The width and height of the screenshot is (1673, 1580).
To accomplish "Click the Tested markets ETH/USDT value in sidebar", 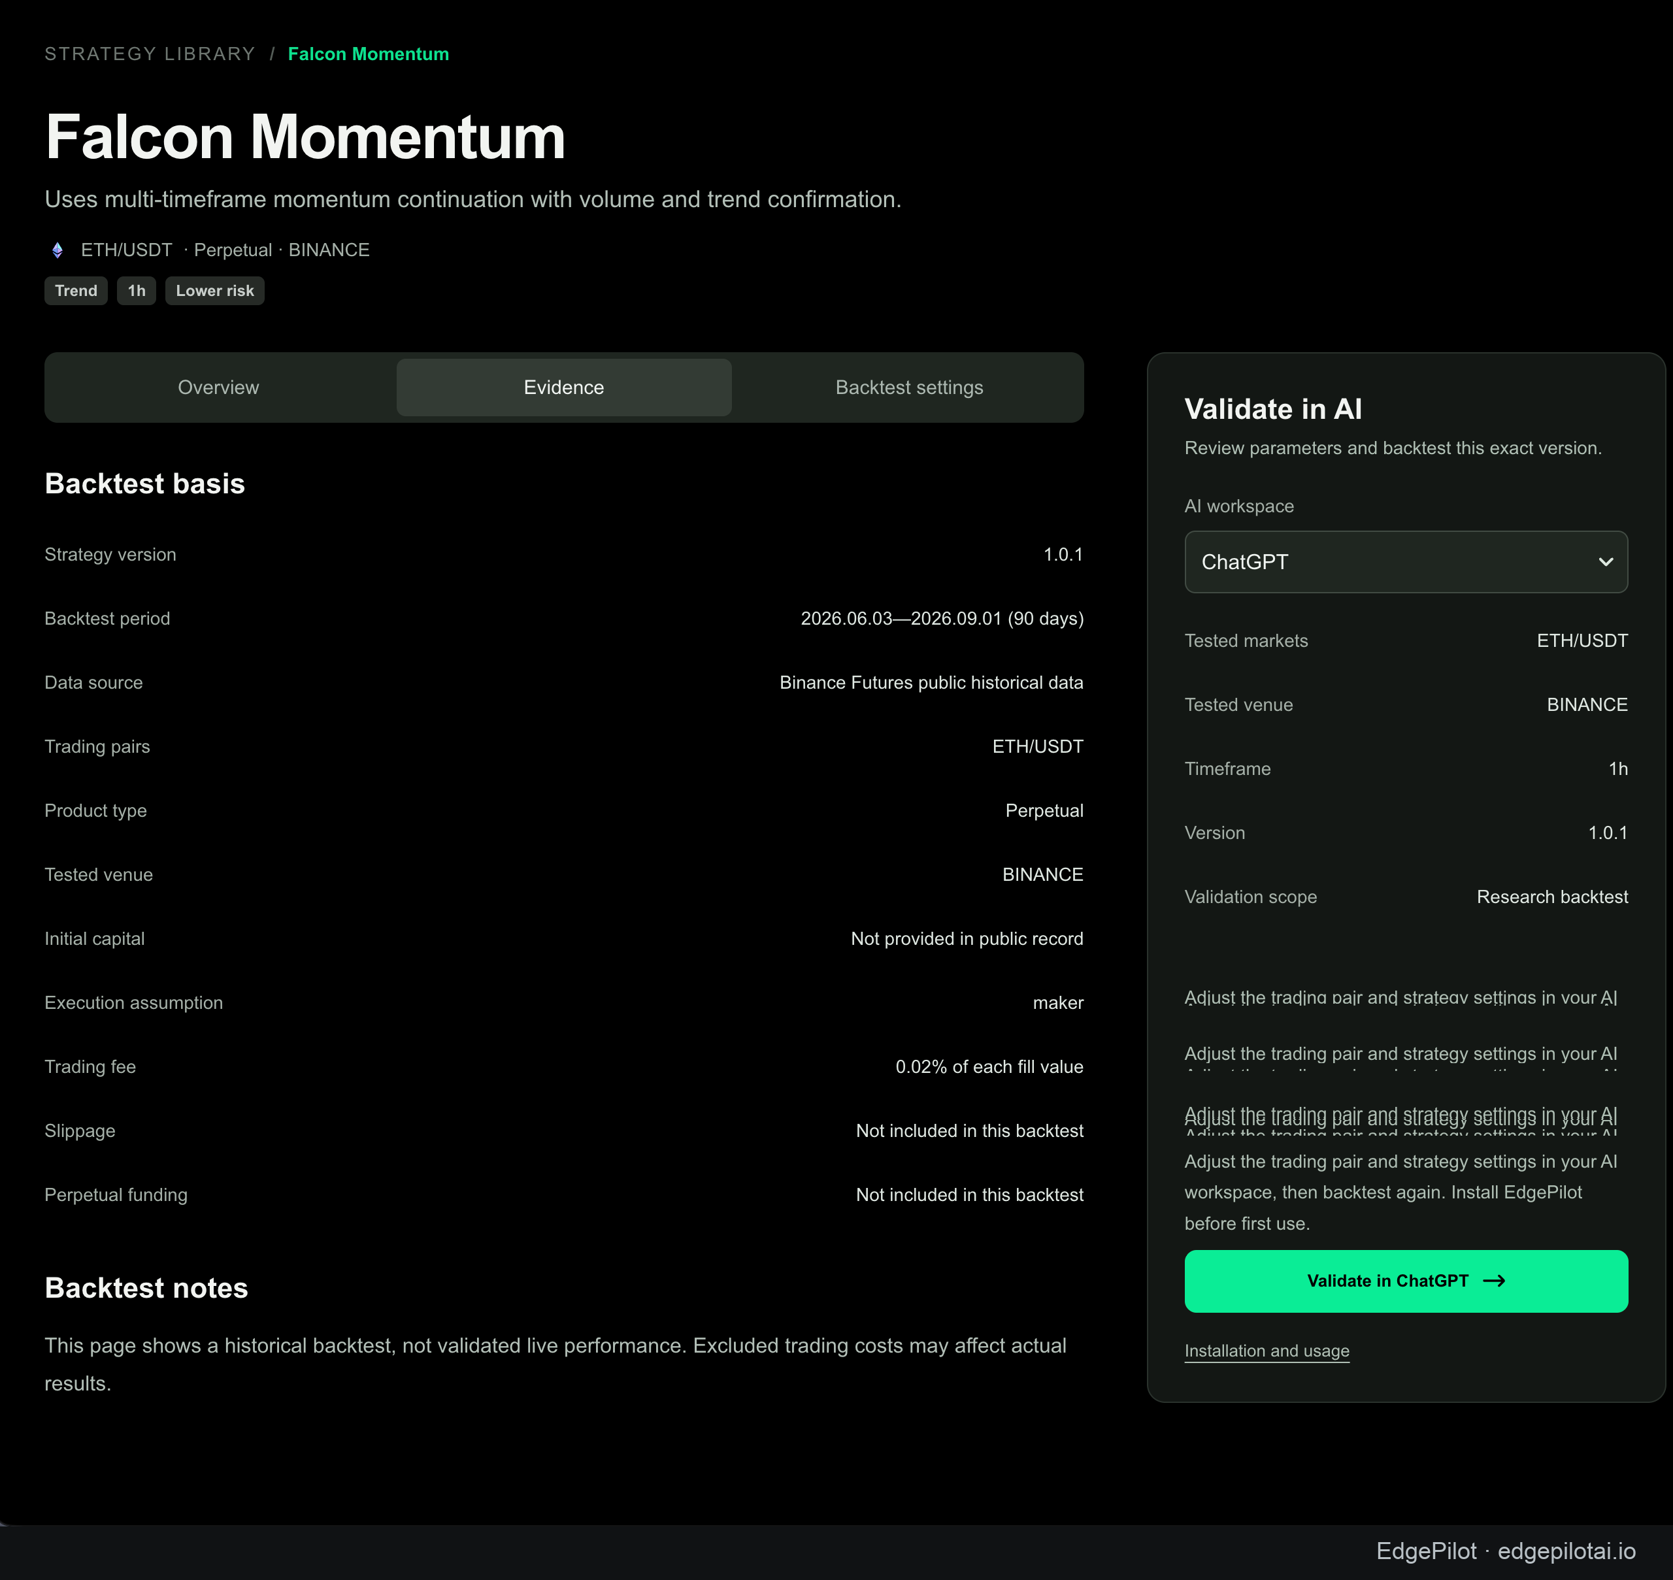I will click(x=1582, y=640).
